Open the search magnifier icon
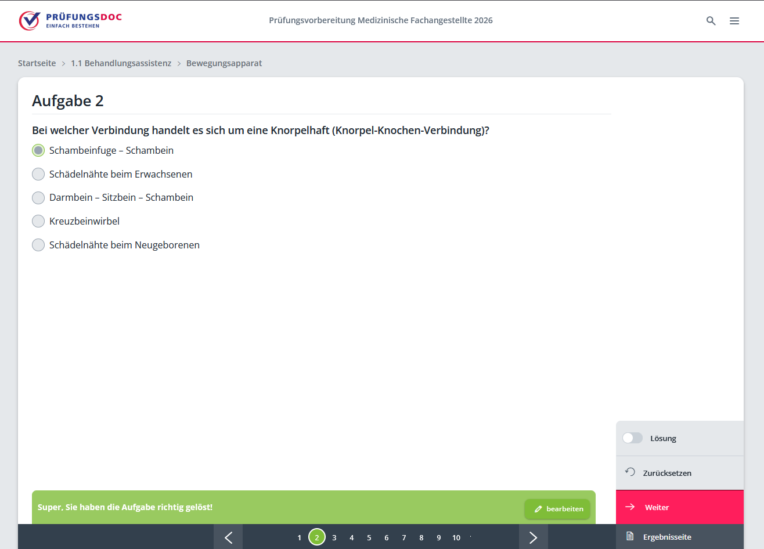Screen dimensions: 764x549 pos(711,21)
